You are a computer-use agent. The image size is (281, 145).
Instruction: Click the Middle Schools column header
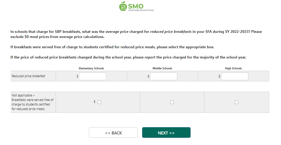[x=162, y=68]
